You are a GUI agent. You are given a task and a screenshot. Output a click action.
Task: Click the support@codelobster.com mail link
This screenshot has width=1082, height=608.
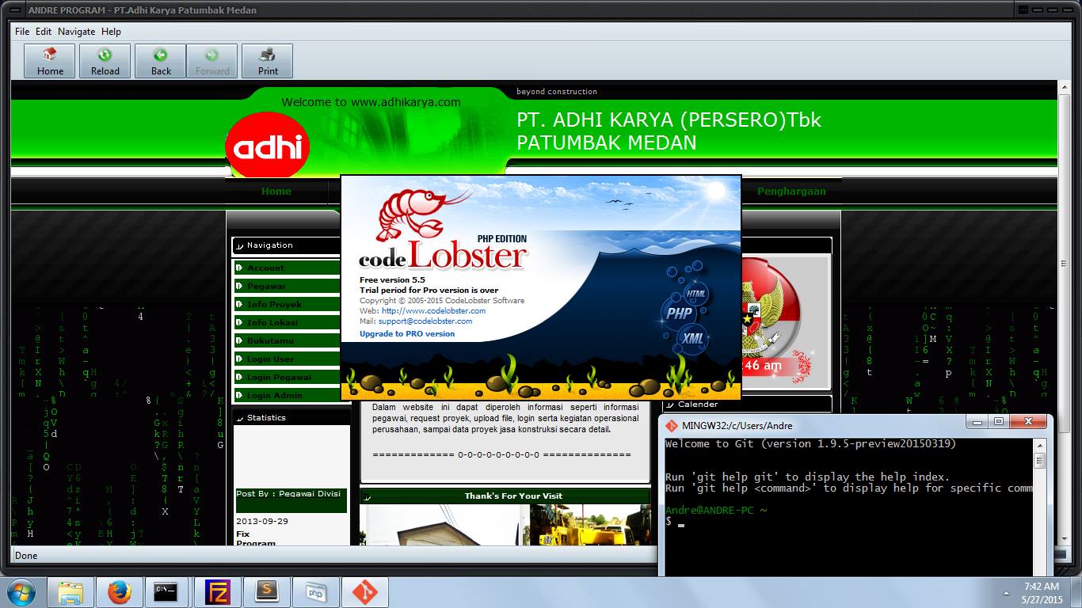pos(425,321)
